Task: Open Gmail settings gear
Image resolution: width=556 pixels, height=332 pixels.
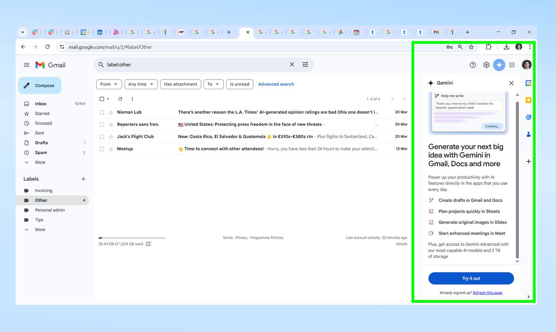Action: pyautogui.click(x=486, y=65)
